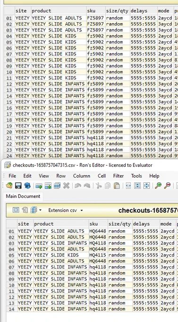Click the 'site' column header in checkouts window
Image resolution: width=178 pixels, height=322 pixels.
click(x=25, y=224)
